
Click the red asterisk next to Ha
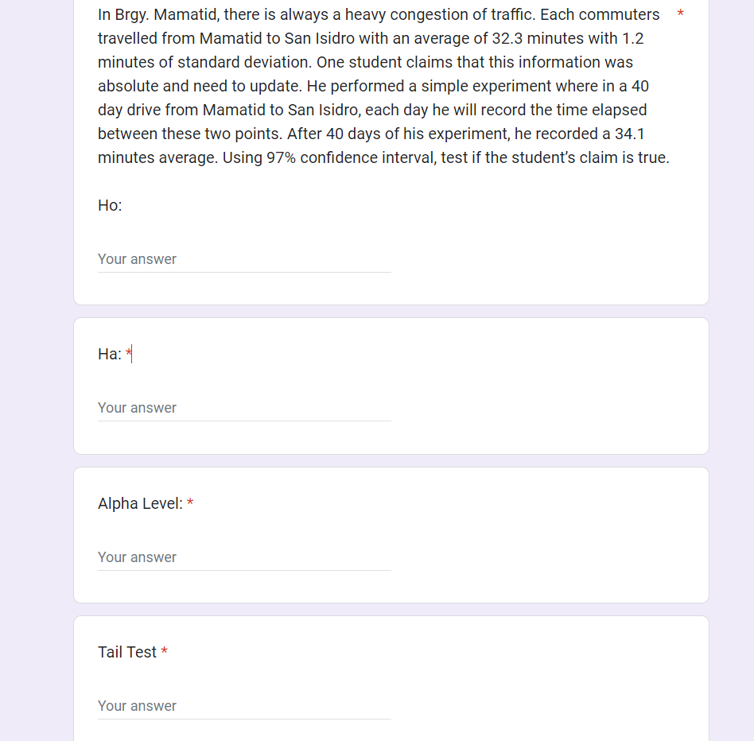click(x=127, y=353)
